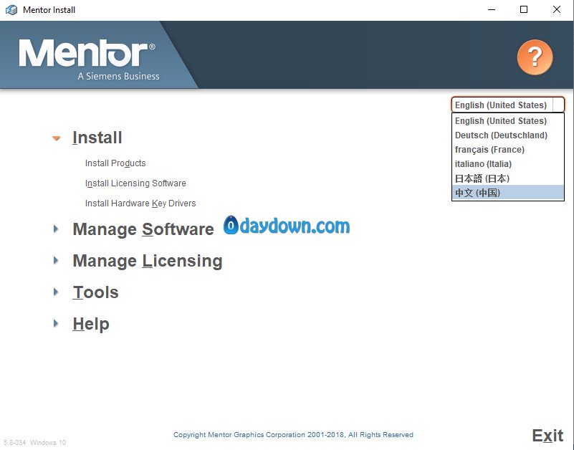Choose italiano (Italia) language option
Image resolution: width=574 pixels, height=450 pixels.
pyautogui.click(x=508, y=163)
